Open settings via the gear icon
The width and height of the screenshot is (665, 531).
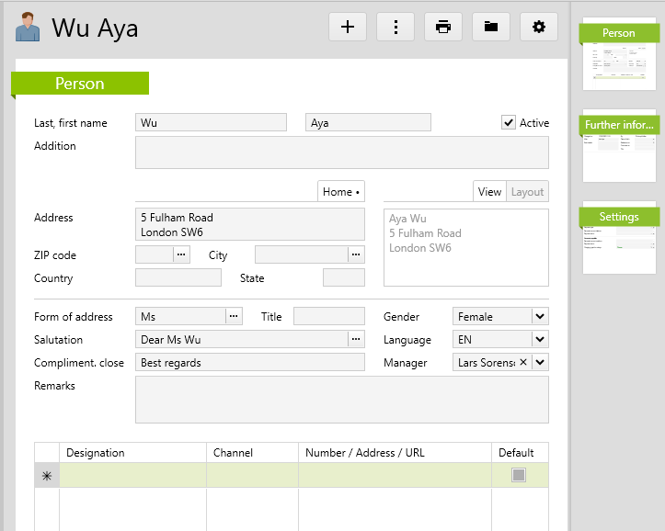[539, 27]
